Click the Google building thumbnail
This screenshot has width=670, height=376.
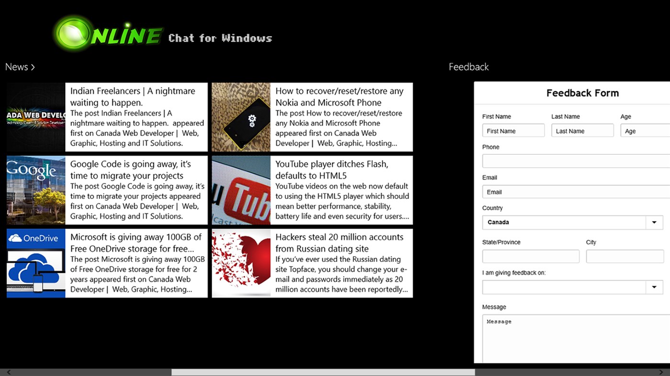(35, 190)
